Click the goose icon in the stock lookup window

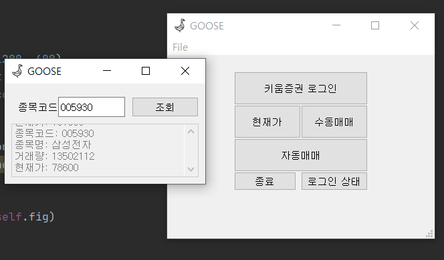click(17, 71)
